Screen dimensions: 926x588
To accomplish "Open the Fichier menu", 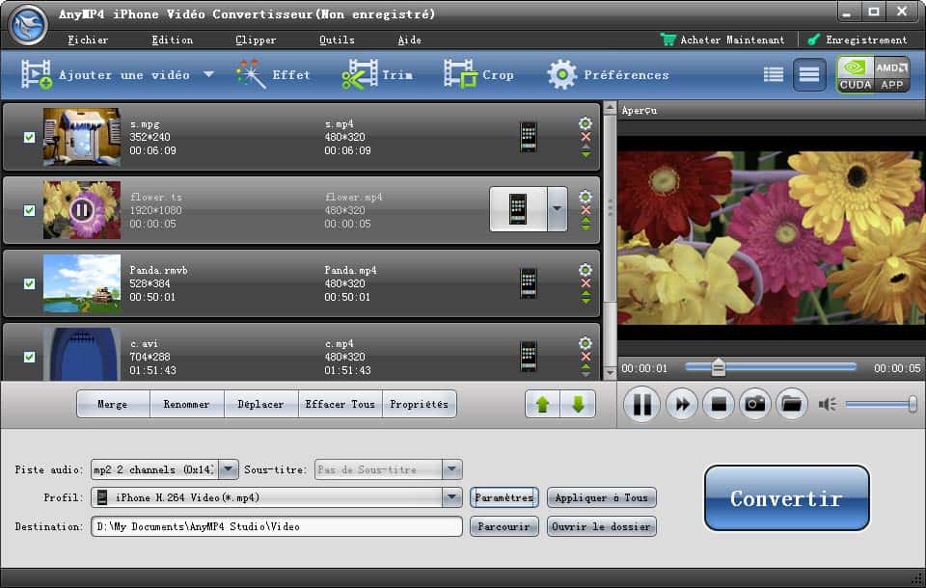I will [x=88, y=40].
